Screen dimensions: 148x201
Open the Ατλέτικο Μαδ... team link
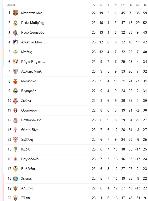[x=33, y=42]
